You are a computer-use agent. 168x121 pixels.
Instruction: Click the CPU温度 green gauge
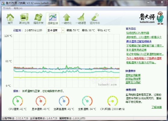(x=17, y=101)
